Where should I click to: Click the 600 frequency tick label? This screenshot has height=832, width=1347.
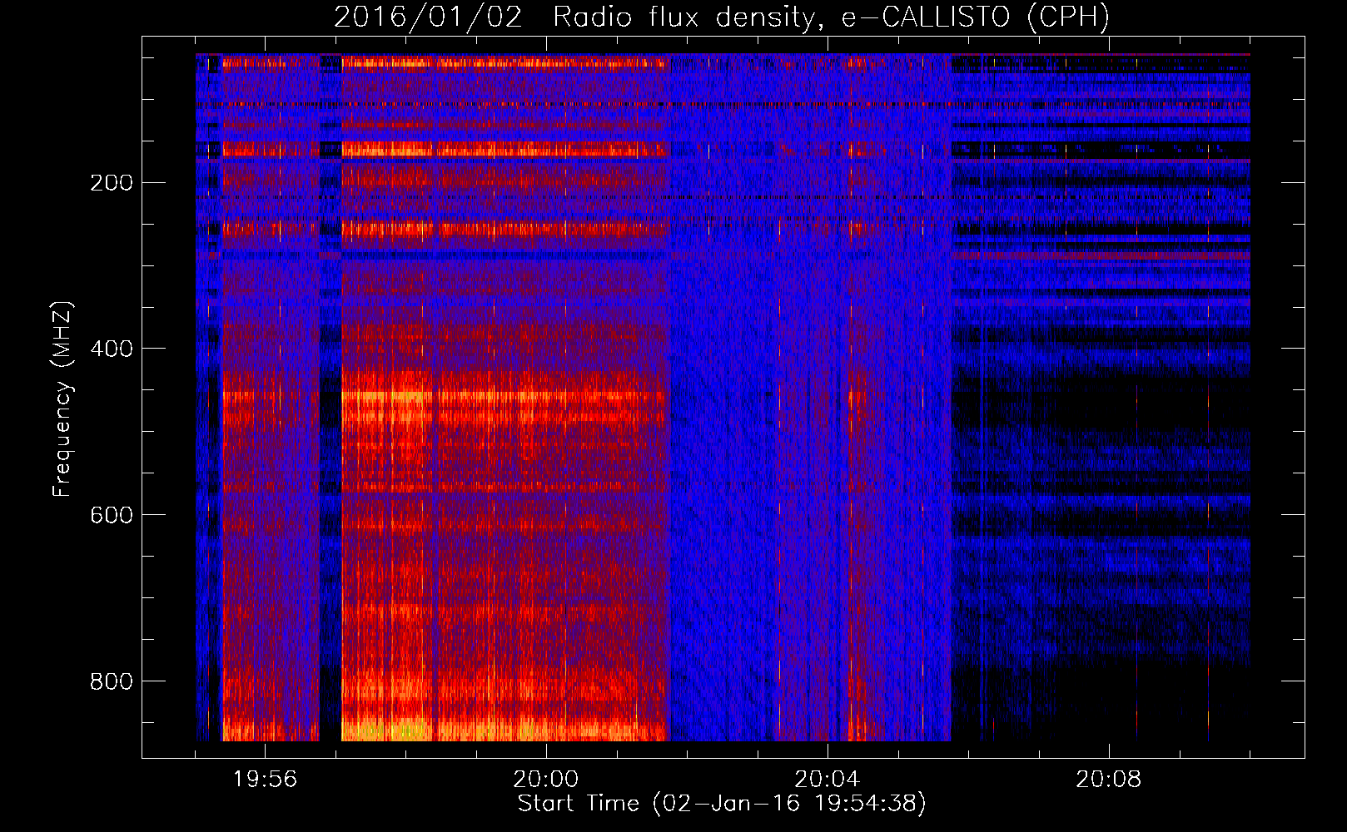coord(112,515)
